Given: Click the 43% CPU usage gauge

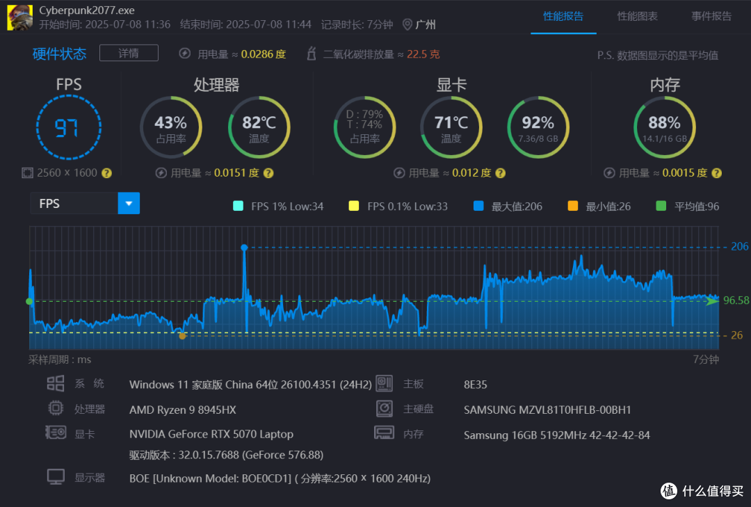Looking at the screenshot, I should (171, 127).
